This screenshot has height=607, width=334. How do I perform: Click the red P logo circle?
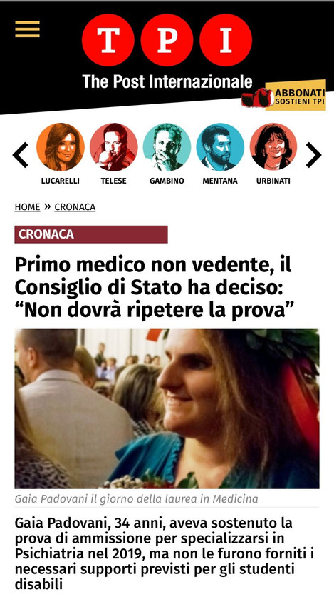pos(167,40)
